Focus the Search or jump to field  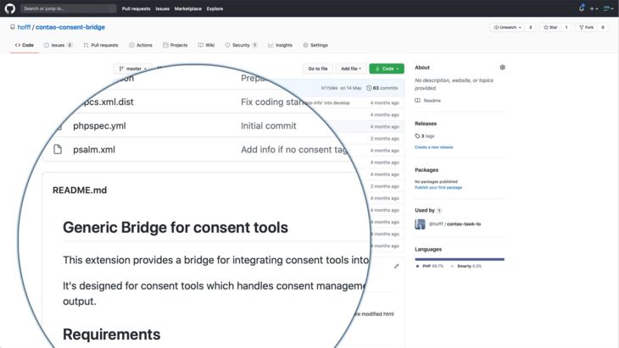(x=66, y=8)
